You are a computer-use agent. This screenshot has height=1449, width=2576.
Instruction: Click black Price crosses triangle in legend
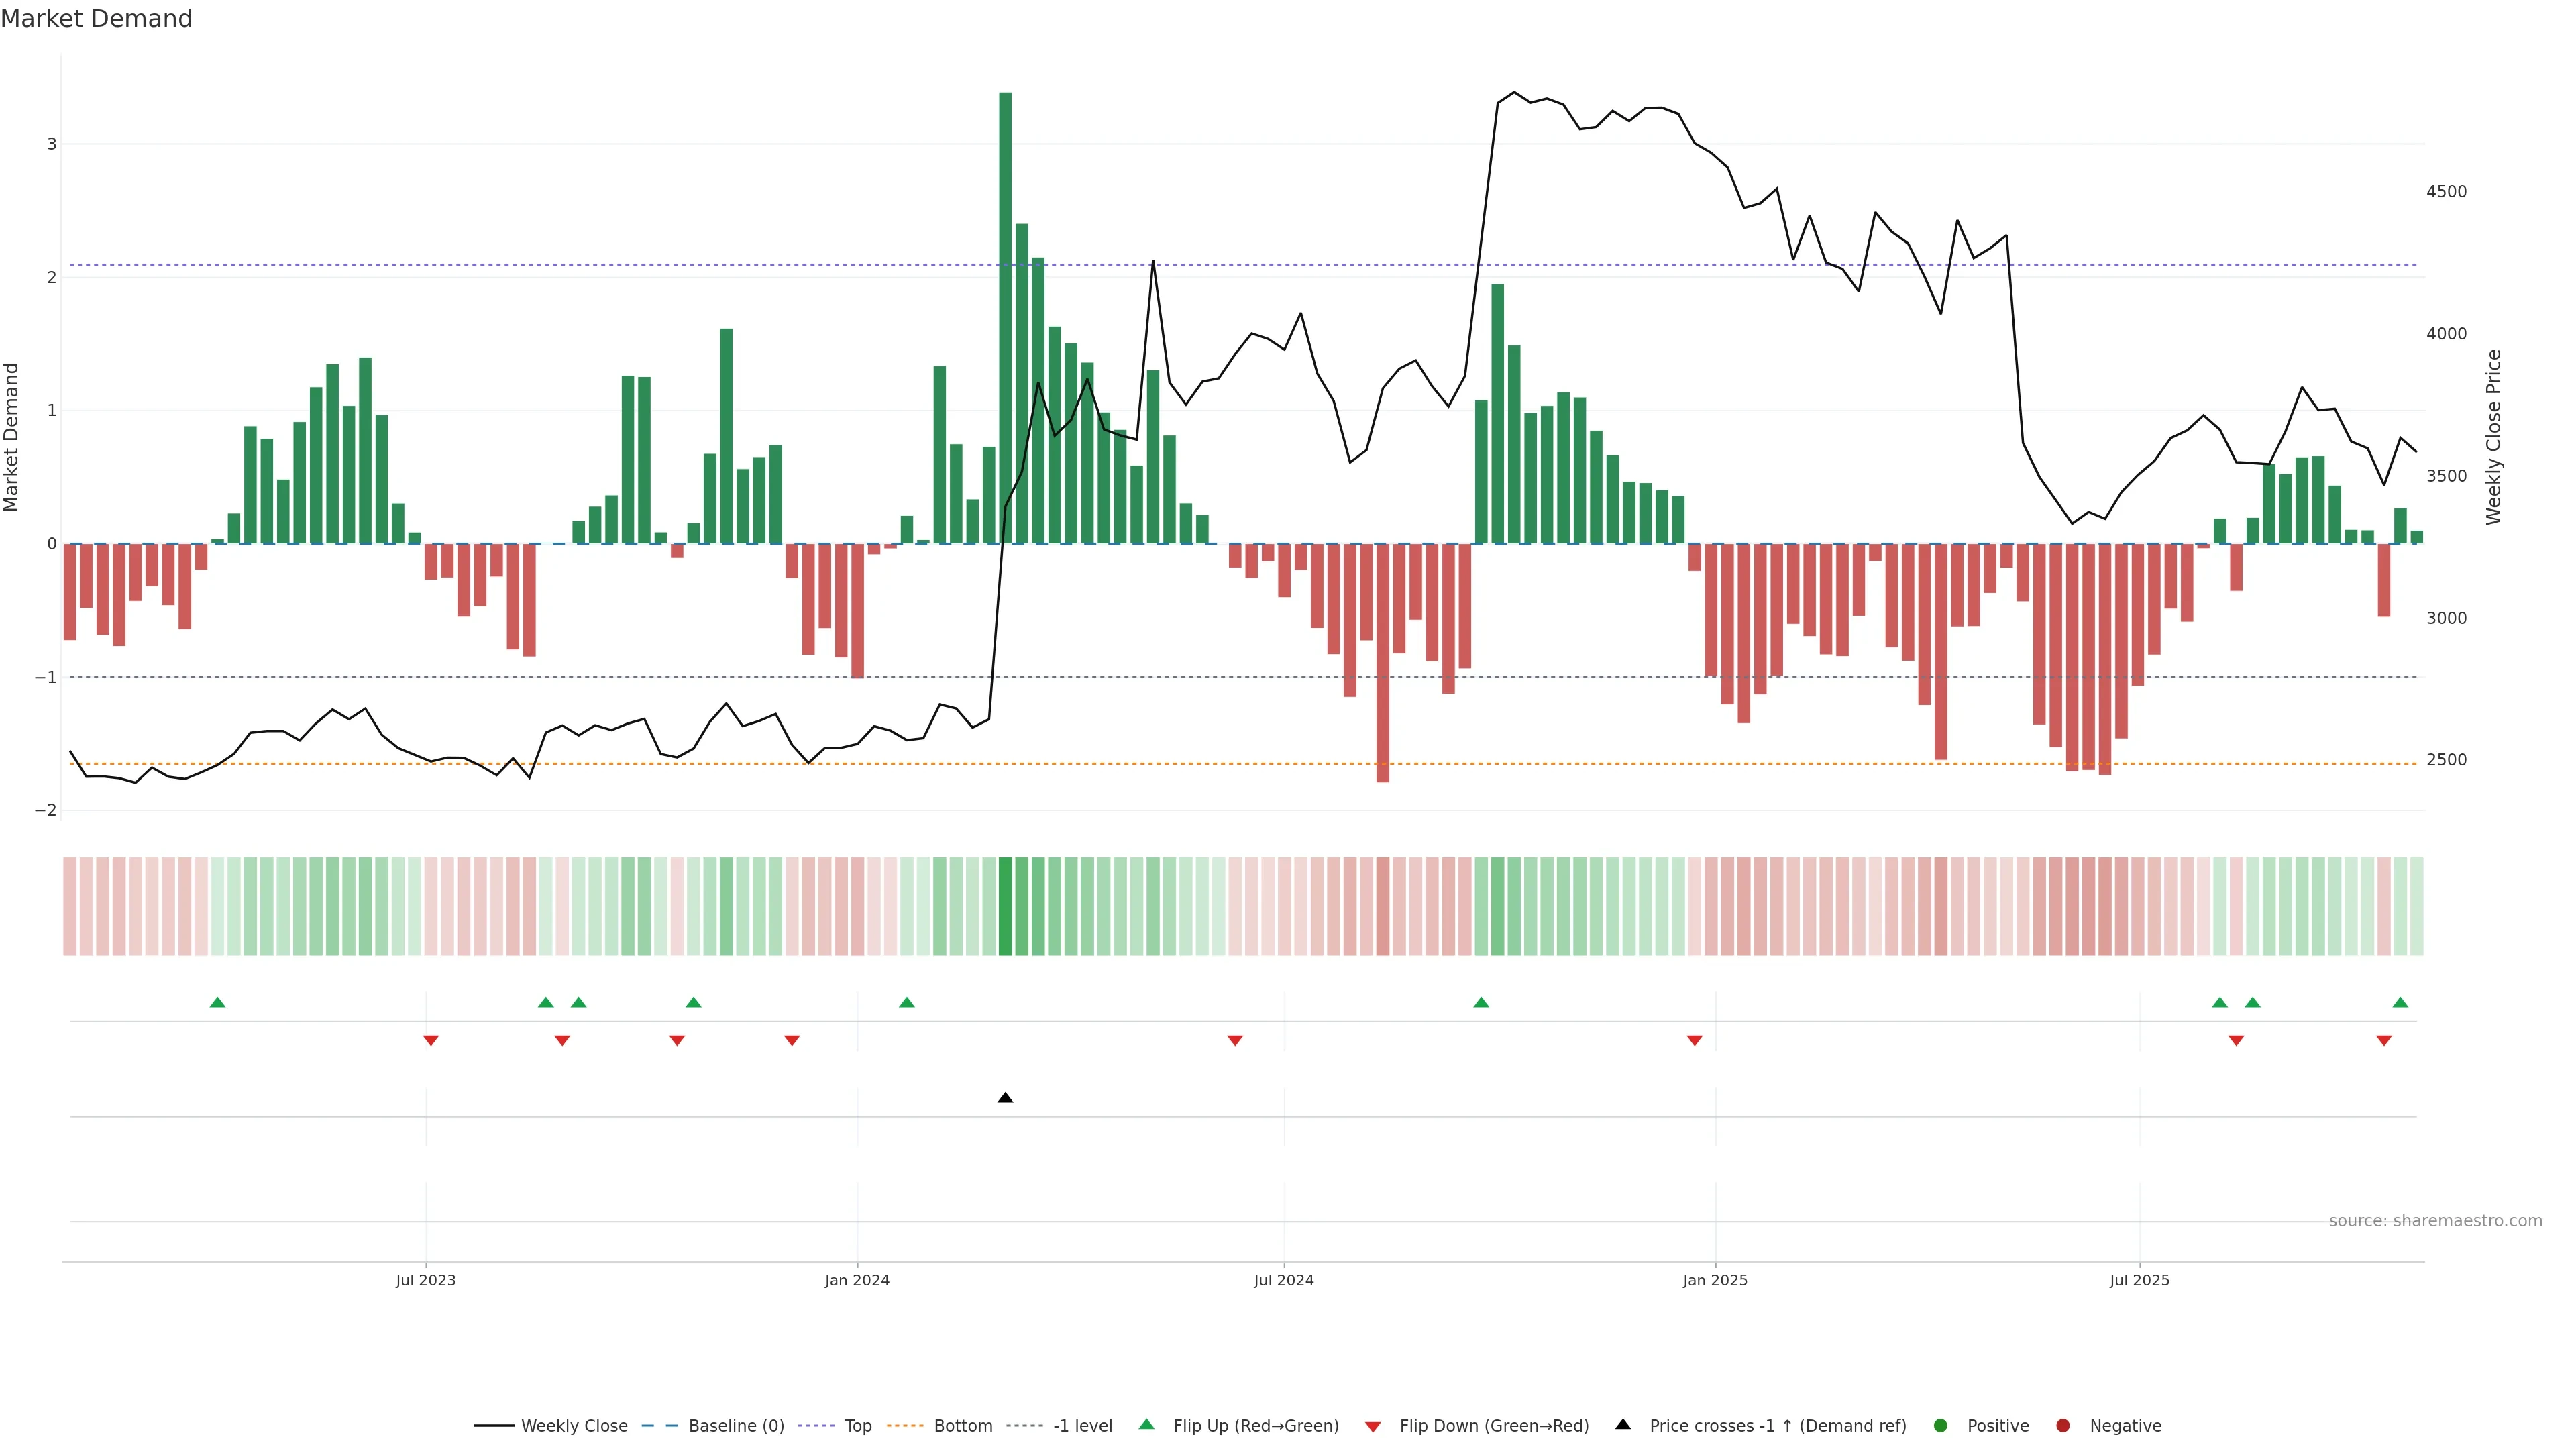pos(1623,1424)
